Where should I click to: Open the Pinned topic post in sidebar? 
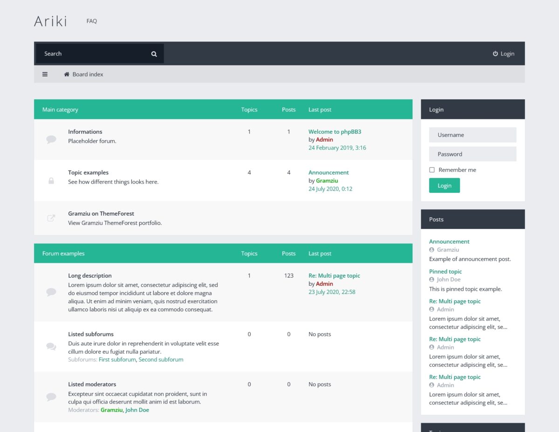click(x=445, y=272)
